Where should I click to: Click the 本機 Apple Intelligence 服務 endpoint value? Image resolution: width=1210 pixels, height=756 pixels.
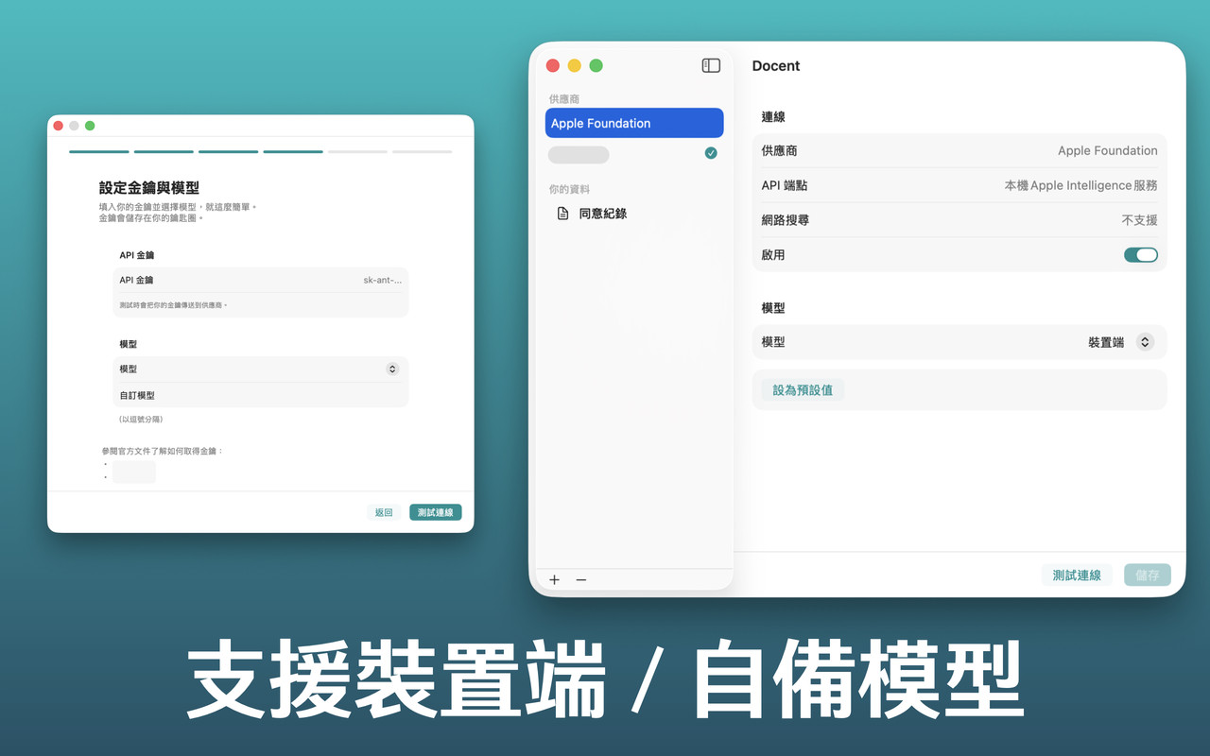[1080, 185]
